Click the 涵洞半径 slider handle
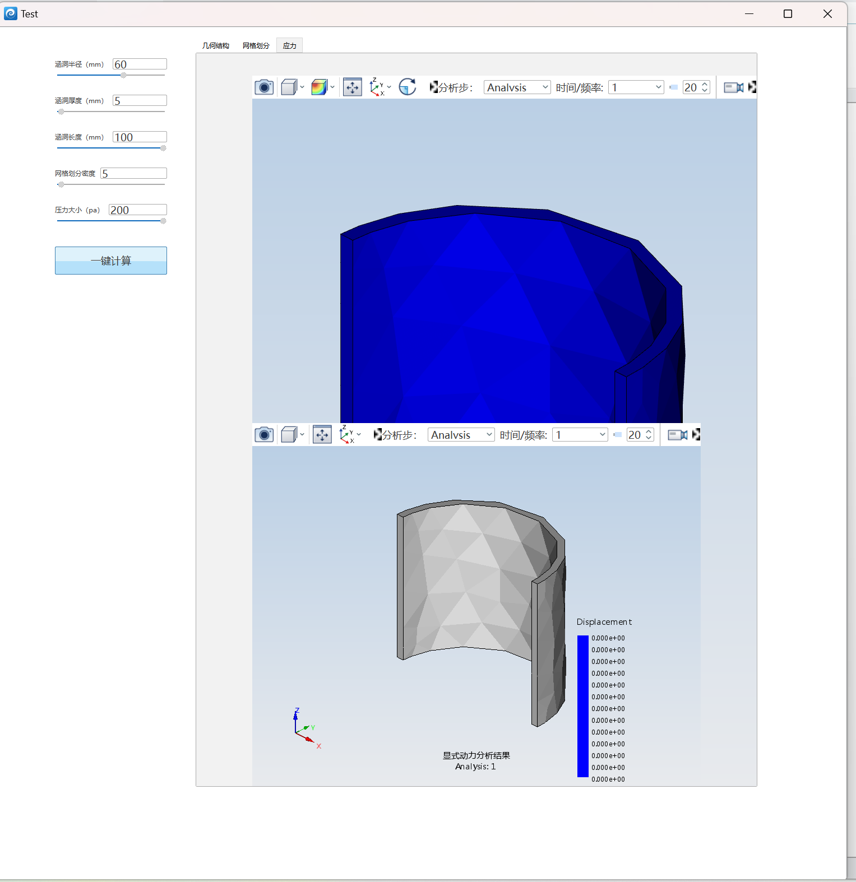 tap(123, 75)
